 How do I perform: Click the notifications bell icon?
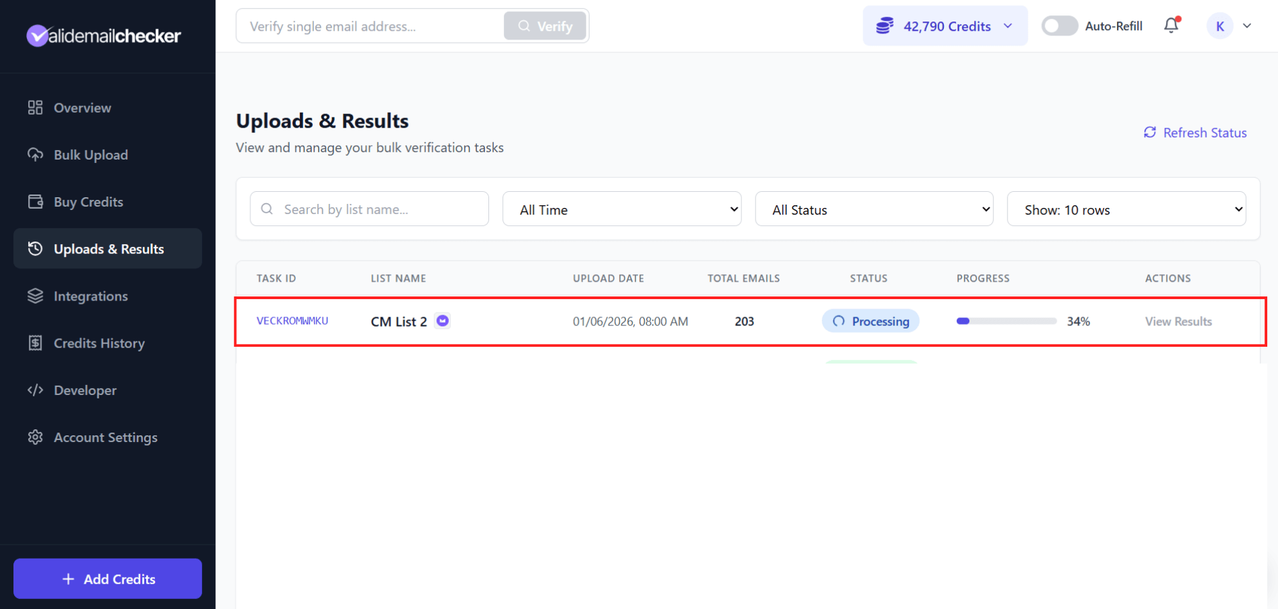1171,25
